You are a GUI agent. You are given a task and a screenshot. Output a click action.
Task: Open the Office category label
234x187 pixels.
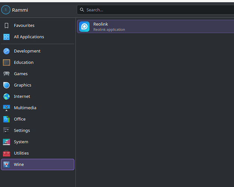(20, 119)
